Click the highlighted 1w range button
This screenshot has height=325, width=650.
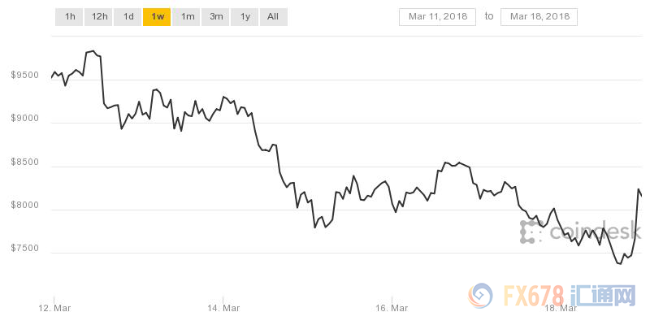pos(157,16)
